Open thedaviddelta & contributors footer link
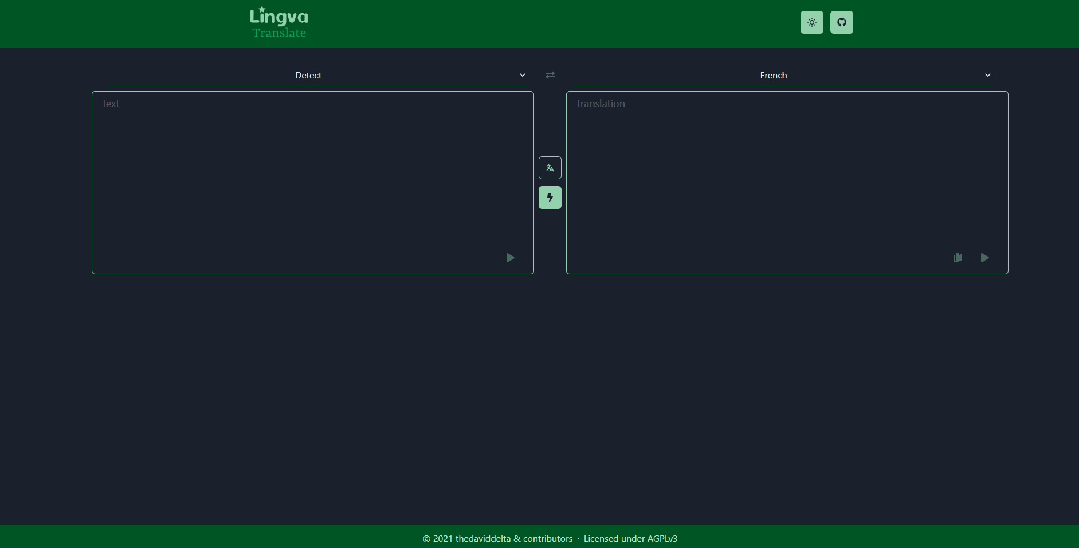 513,538
